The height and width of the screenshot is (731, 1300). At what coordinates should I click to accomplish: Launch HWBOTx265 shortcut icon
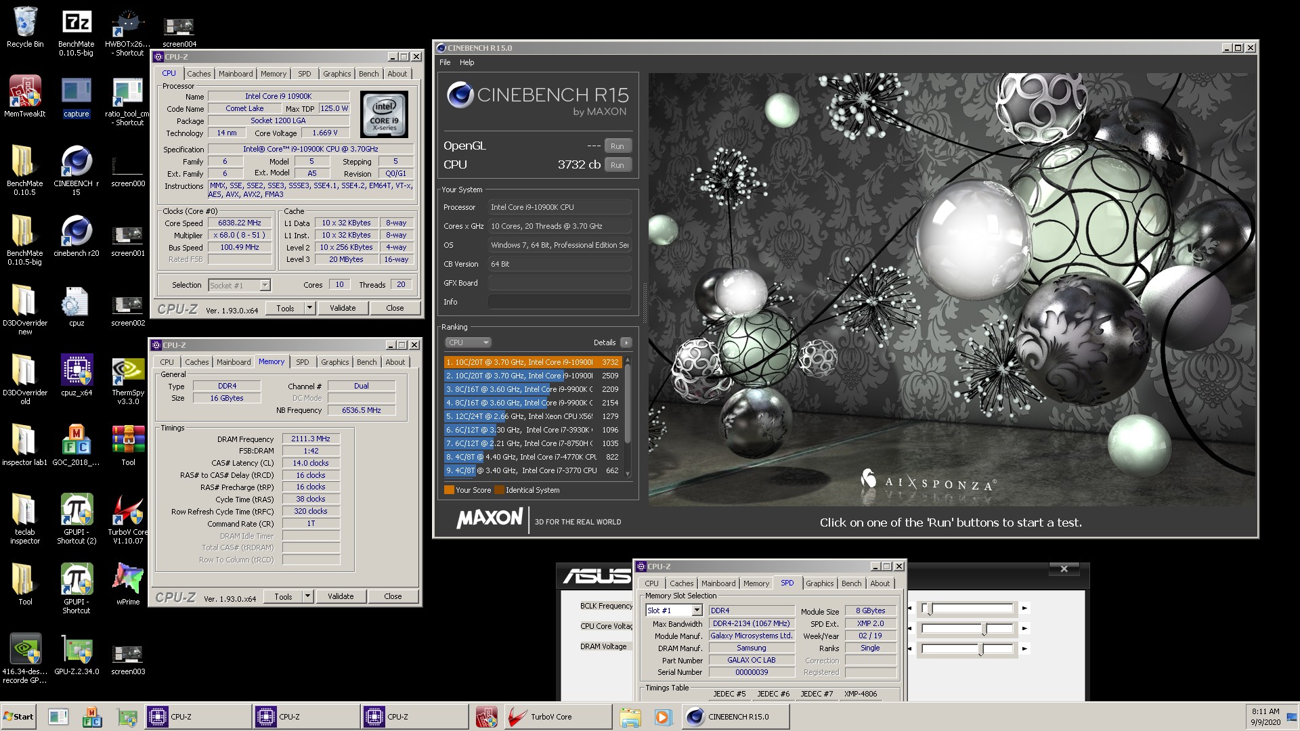[x=128, y=30]
